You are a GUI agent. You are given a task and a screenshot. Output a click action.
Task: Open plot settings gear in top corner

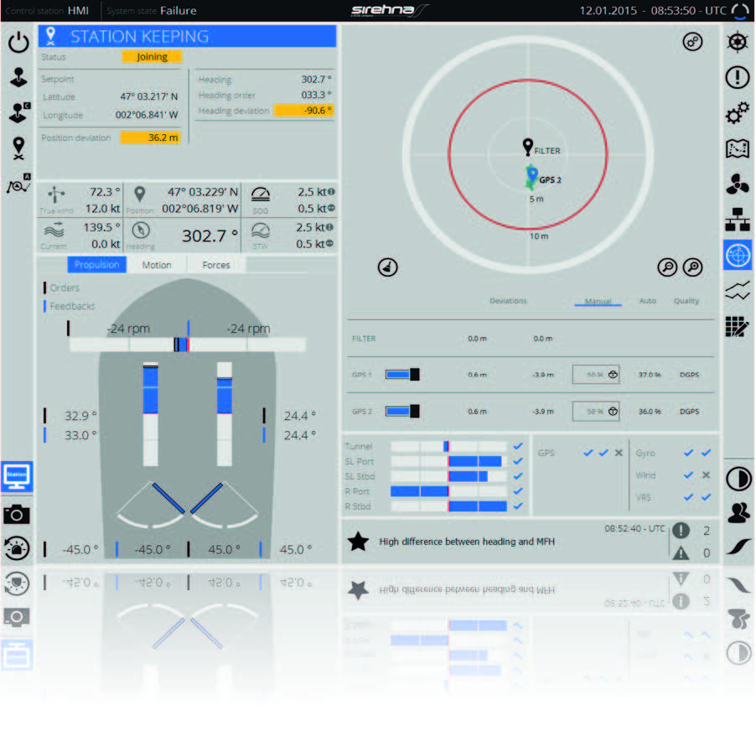tap(693, 42)
